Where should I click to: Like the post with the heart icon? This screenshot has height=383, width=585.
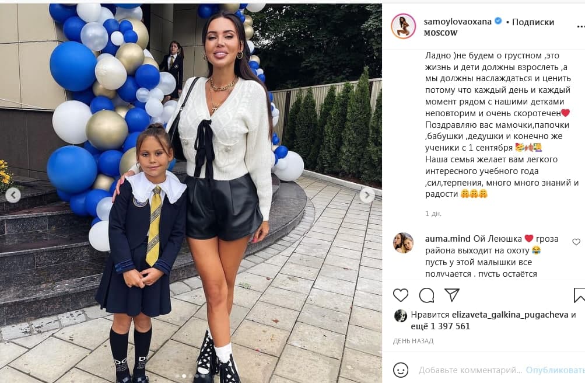401,295
